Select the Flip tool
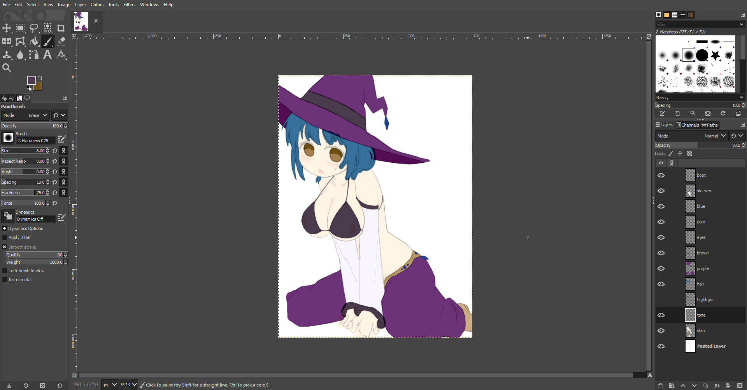This screenshot has width=747, height=390. click(x=7, y=41)
